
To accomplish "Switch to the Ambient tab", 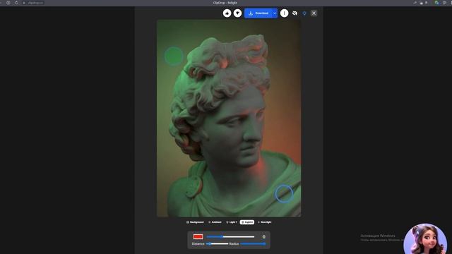I will [x=215, y=222].
